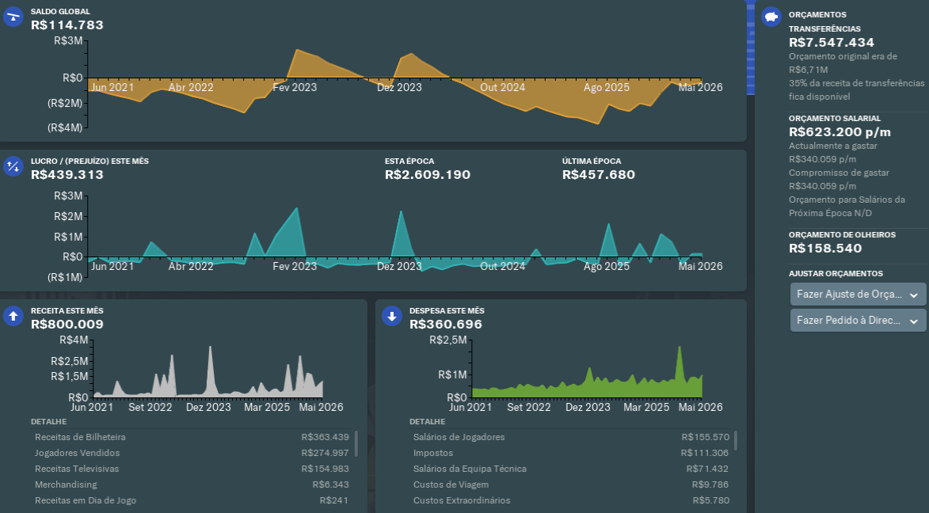Click the income detail list scrollbar

pos(356,443)
